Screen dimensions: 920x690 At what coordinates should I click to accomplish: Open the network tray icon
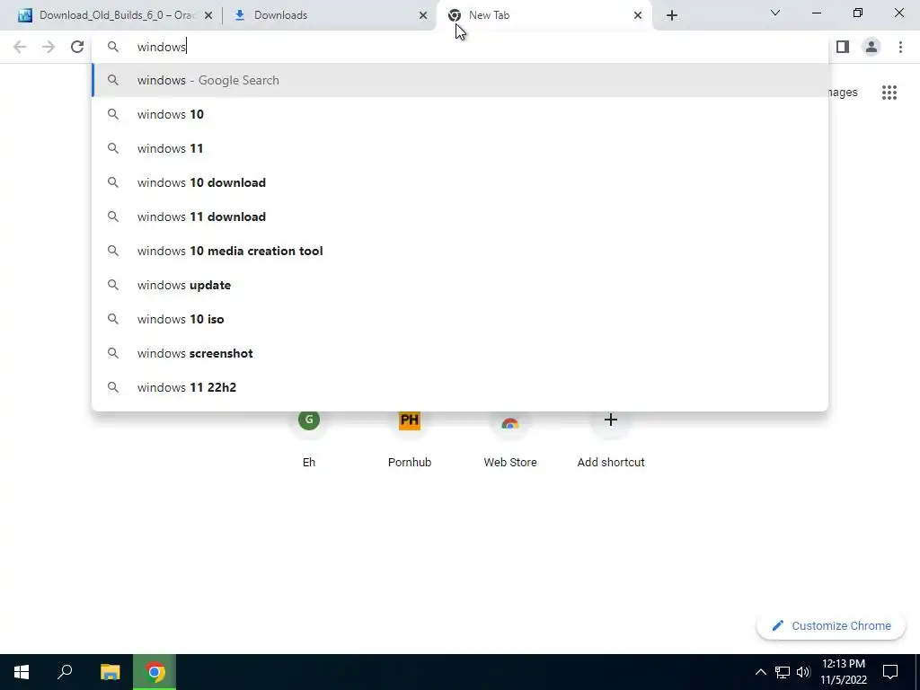click(x=783, y=672)
